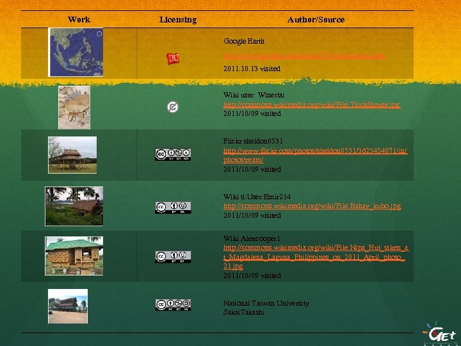
Task: Open the Nipa_Hut Magdalena Laguna wikimedia link
Action: (316, 256)
